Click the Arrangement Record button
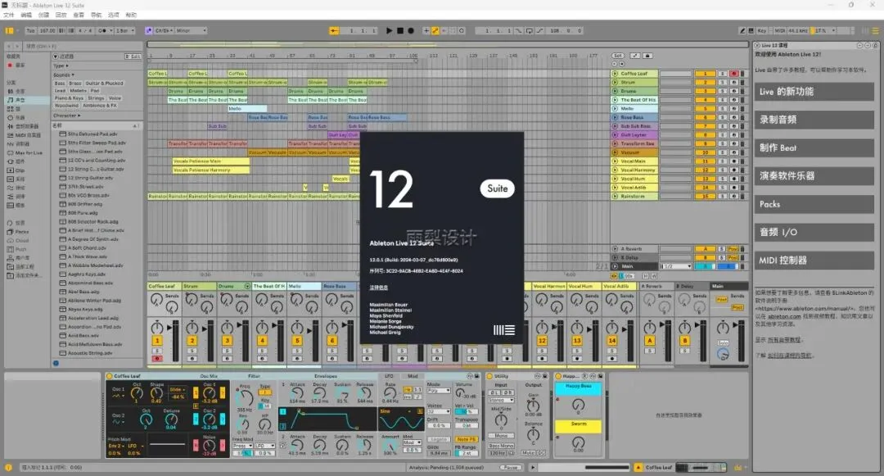This screenshot has height=476, width=884. click(x=411, y=30)
